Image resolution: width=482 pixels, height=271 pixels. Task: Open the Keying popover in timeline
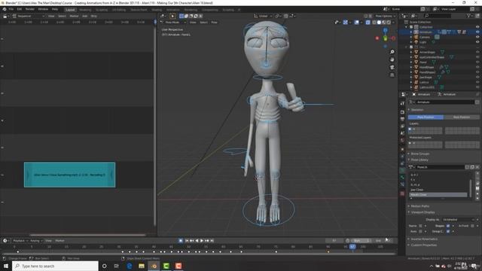36,241
